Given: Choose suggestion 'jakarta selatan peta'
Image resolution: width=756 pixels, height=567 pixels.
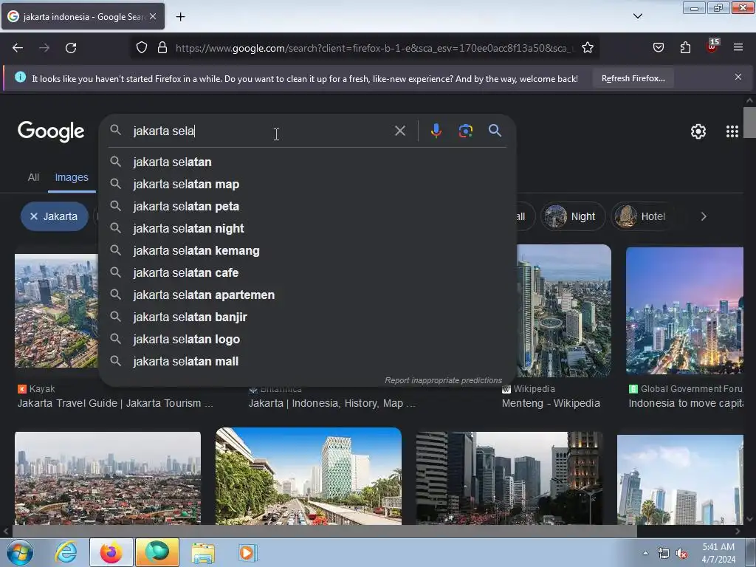Looking at the screenshot, I should click(x=308, y=207).
